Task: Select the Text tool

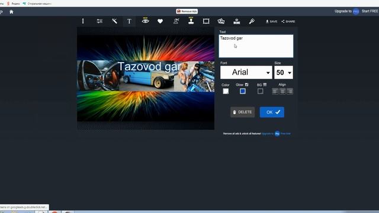Action: [129, 21]
